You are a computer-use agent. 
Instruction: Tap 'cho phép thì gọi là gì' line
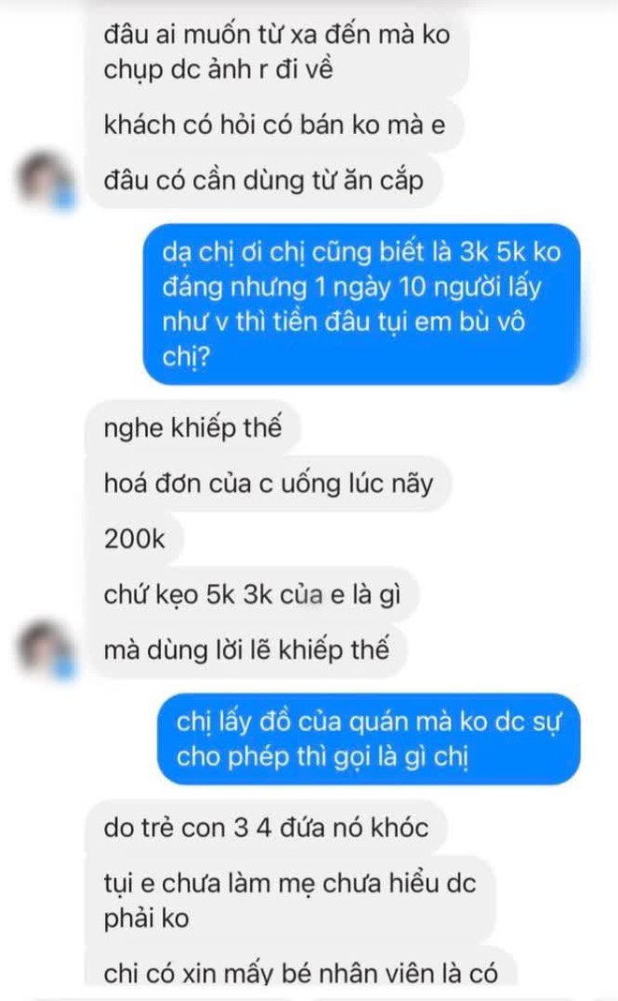(323, 757)
